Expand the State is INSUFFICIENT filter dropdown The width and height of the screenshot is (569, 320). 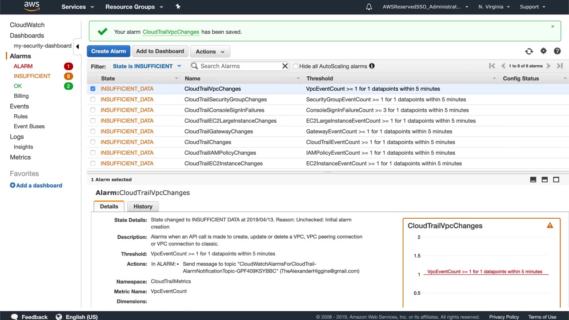[x=147, y=66]
